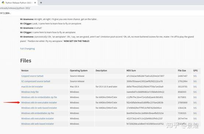Image resolution: width=204 pixels, height=134 pixels.
Task: Click the browser address bar URL
Action: coord(15,8)
